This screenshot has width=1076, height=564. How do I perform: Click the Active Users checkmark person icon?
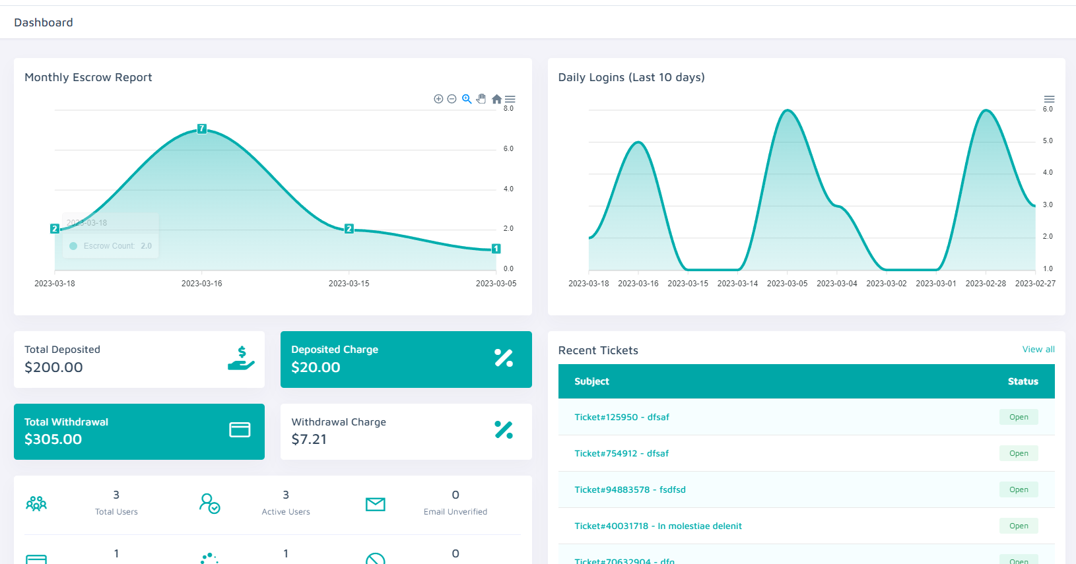point(209,504)
